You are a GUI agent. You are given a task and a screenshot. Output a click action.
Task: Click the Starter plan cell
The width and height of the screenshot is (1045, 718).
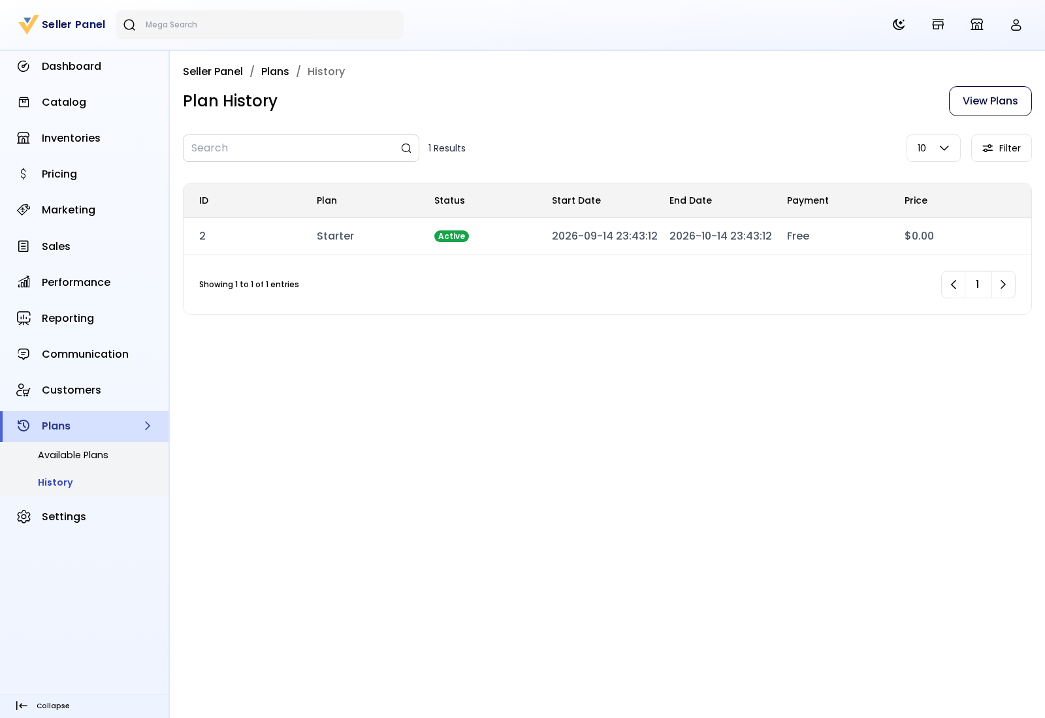[x=335, y=236]
